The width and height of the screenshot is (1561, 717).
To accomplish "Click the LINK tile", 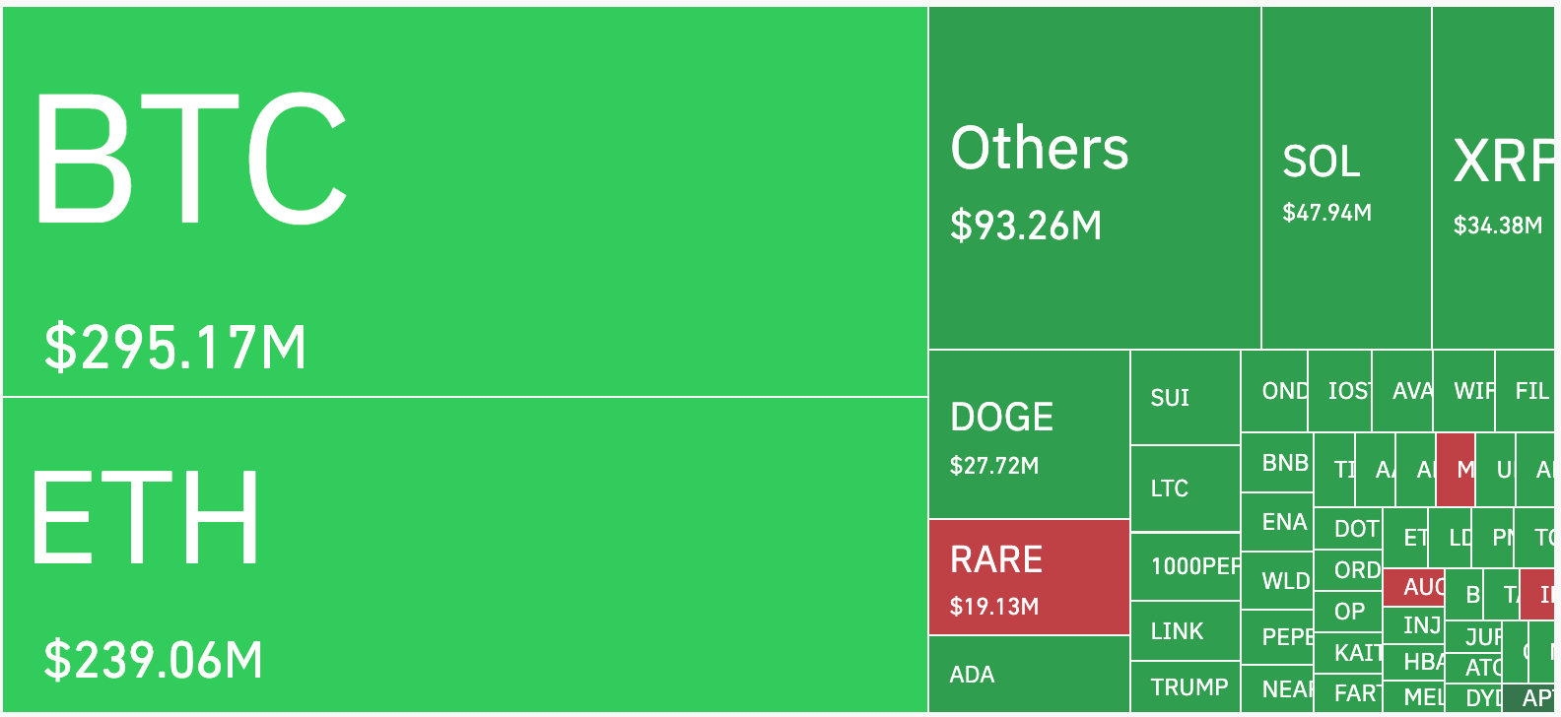I will pos(1185,631).
